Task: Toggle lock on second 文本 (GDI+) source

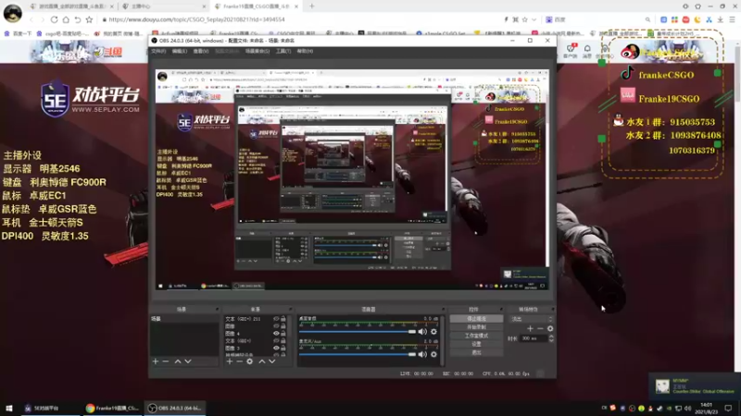Action: tap(283, 340)
